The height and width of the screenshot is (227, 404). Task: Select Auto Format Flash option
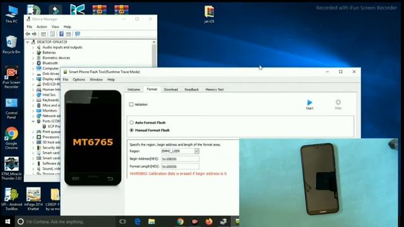132,123
